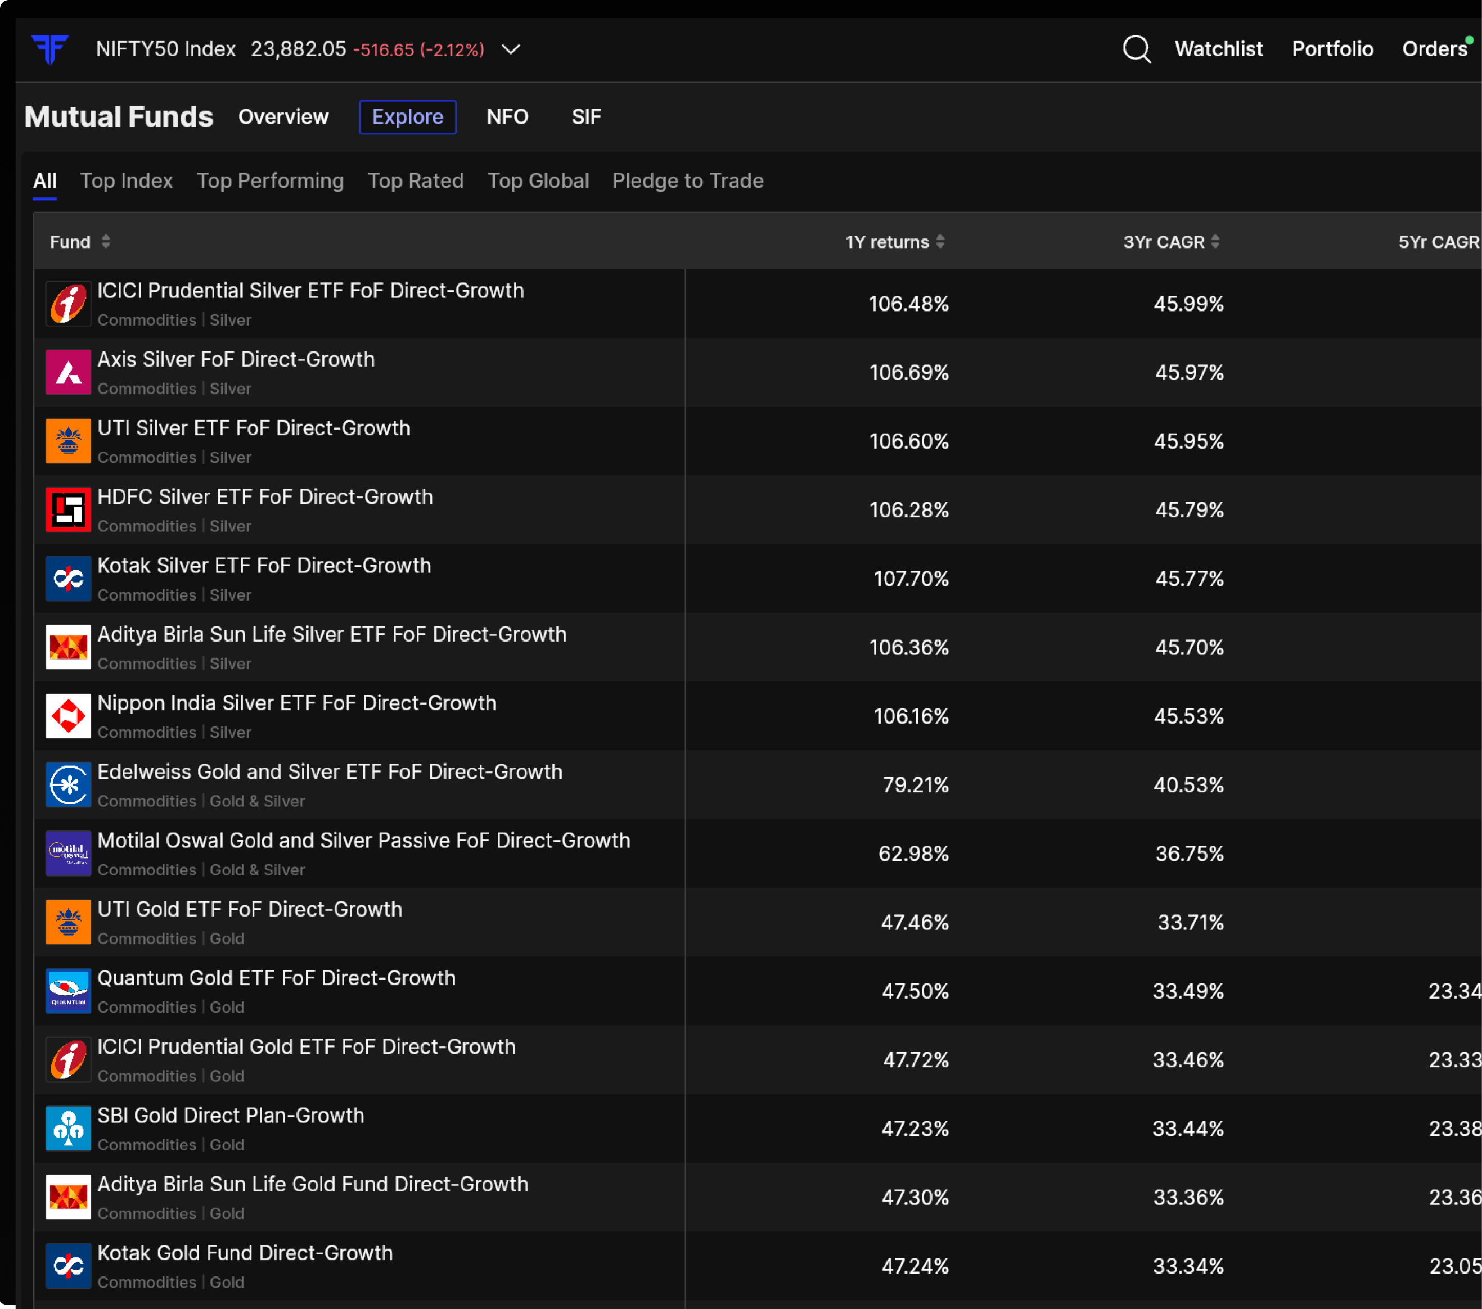
Task: Click the Kotak Gold Fund logo
Action: 68,1266
